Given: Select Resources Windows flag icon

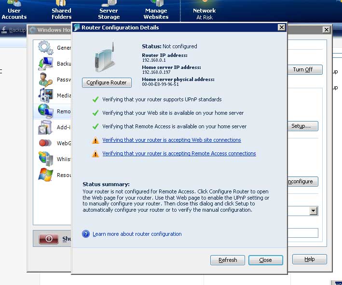Looking at the screenshot, I should pos(46,175).
